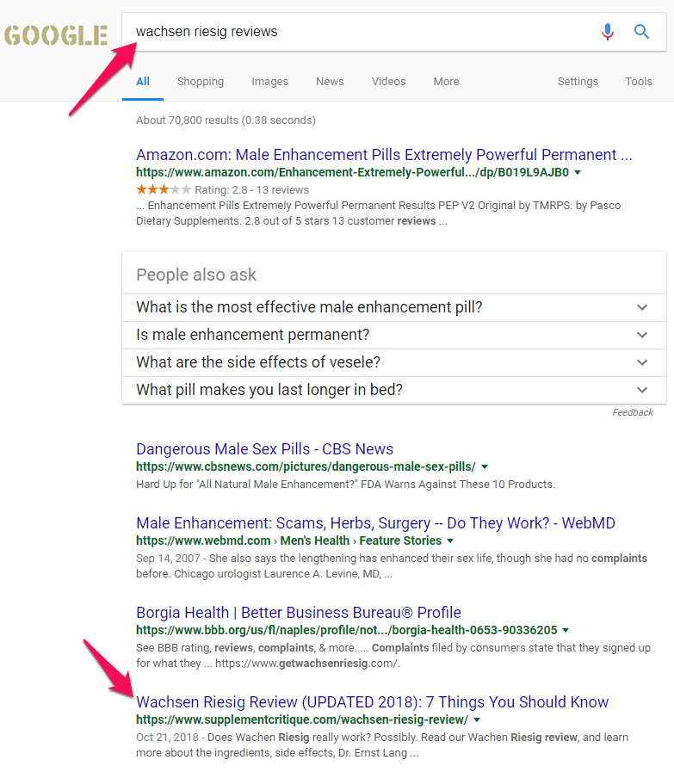The width and height of the screenshot is (674, 772).
Task: Open the News tab
Action: (x=330, y=81)
